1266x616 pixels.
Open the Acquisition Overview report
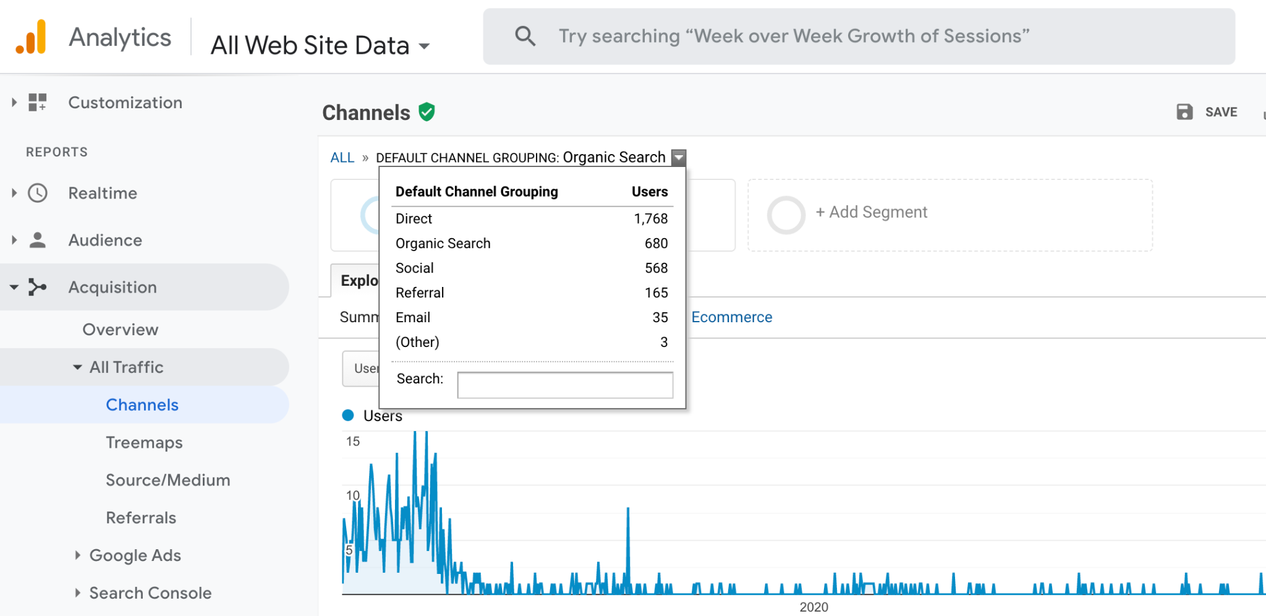(121, 330)
